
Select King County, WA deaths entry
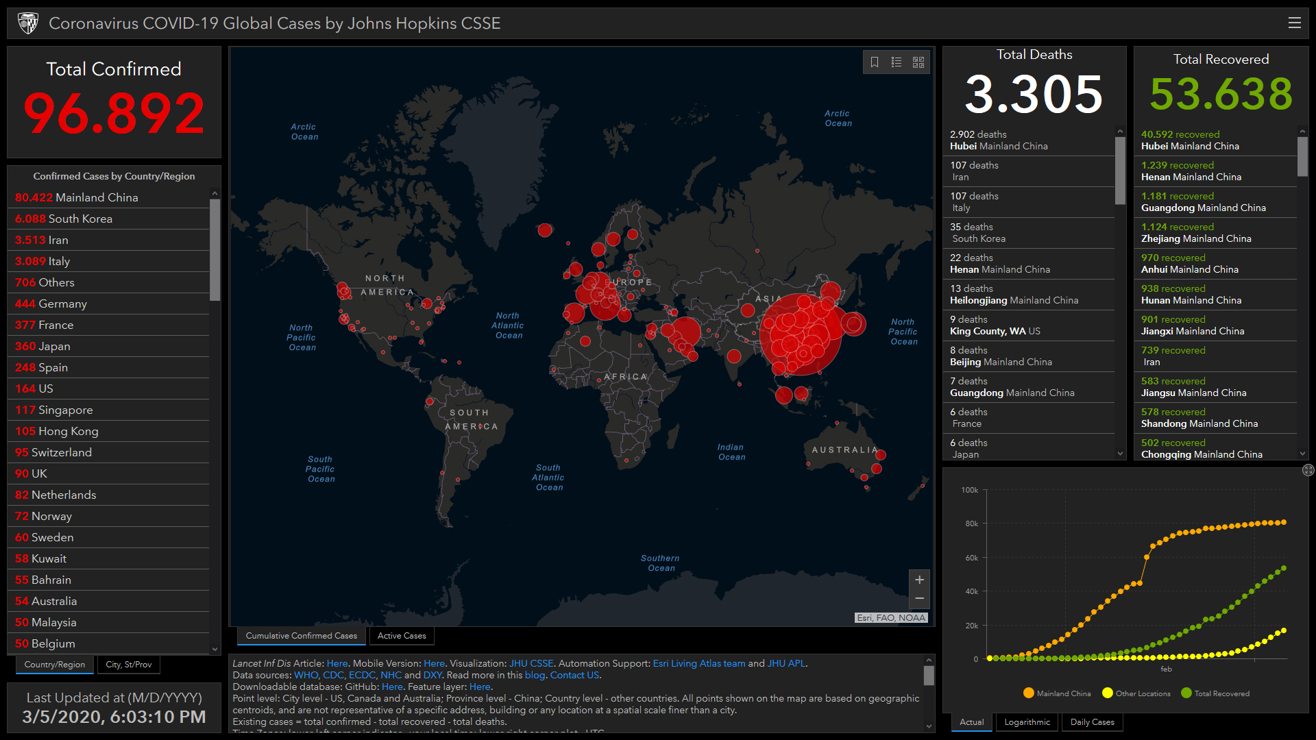[x=1029, y=325]
